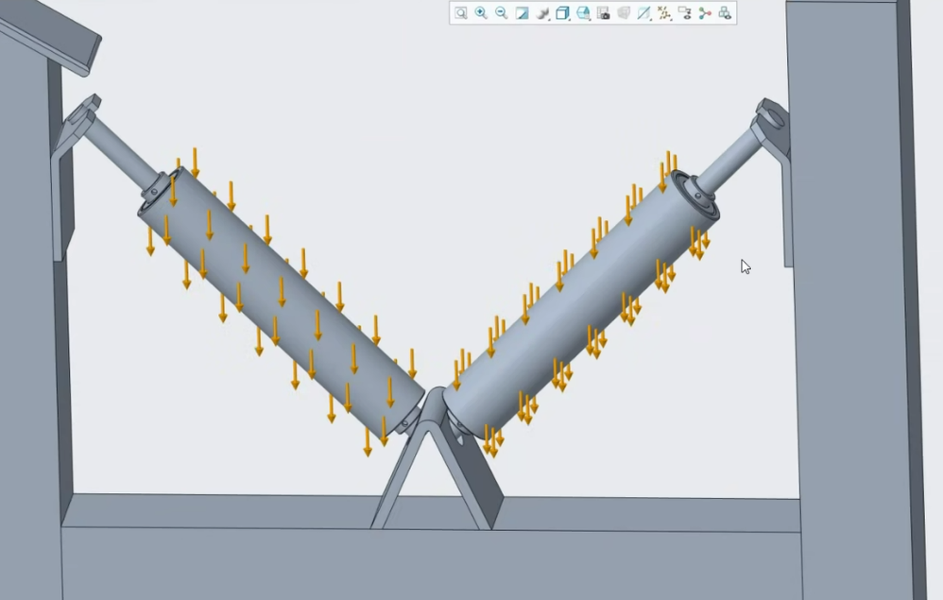The width and height of the screenshot is (943, 600).
Task: Open the View Manager icon
Action: coord(604,13)
